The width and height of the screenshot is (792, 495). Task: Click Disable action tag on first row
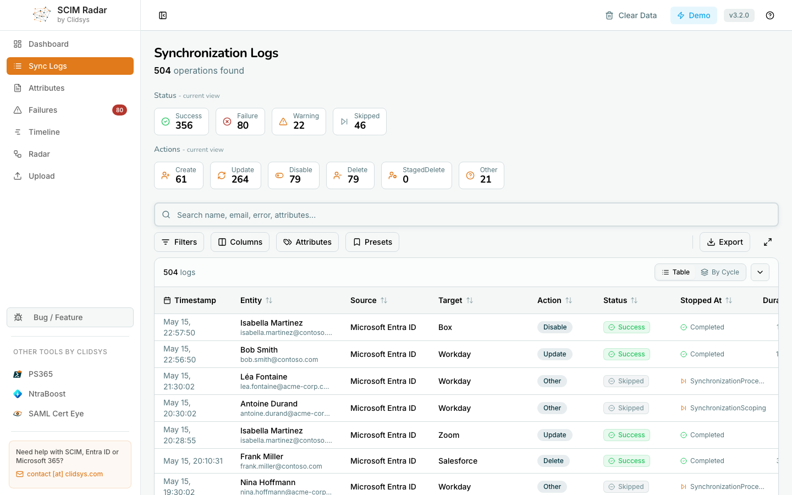555,327
